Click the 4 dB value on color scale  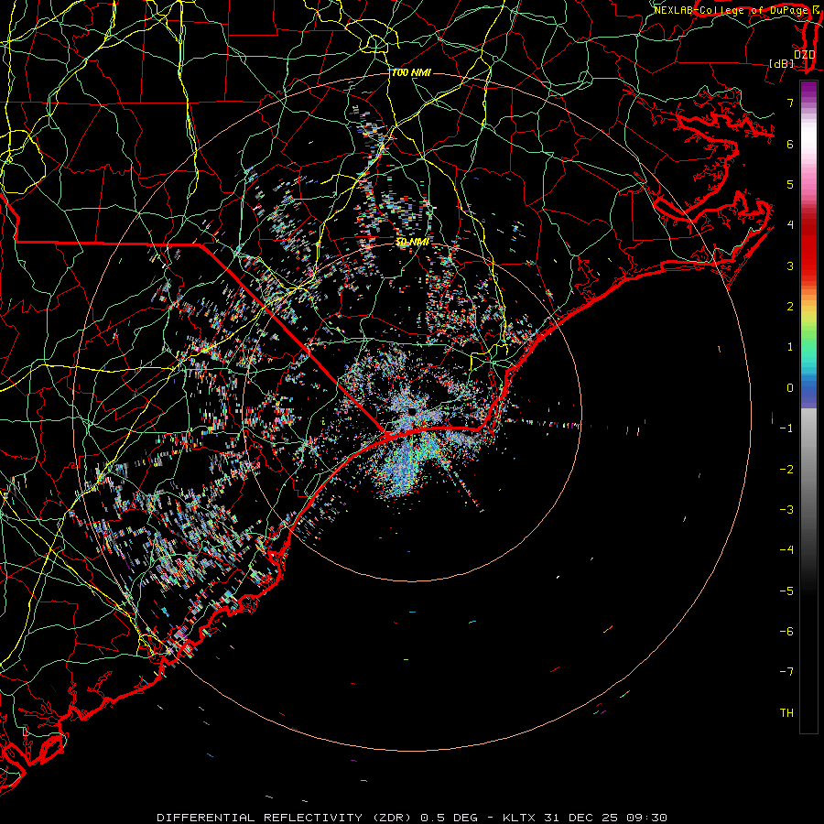click(x=790, y=225)
